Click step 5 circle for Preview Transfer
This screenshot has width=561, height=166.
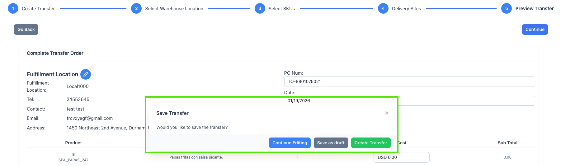click(x=506, y=9)
